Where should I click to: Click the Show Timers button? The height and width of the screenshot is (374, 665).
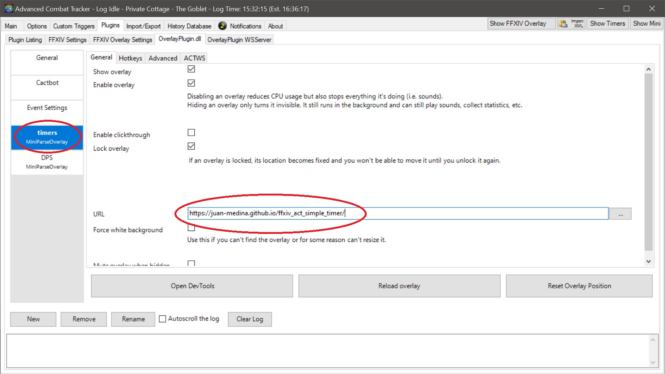607,24
